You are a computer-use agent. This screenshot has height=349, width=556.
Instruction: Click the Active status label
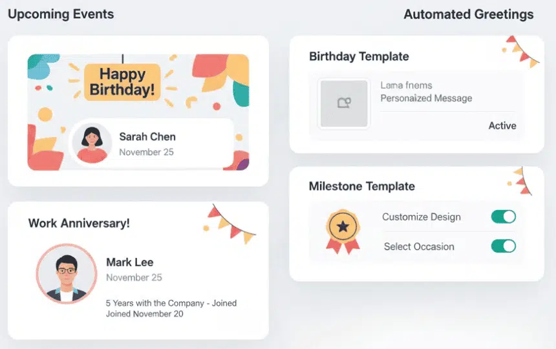point(502,125)
